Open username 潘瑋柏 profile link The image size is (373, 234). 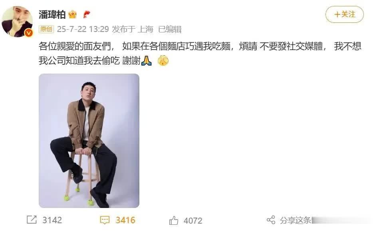[52, 15]
